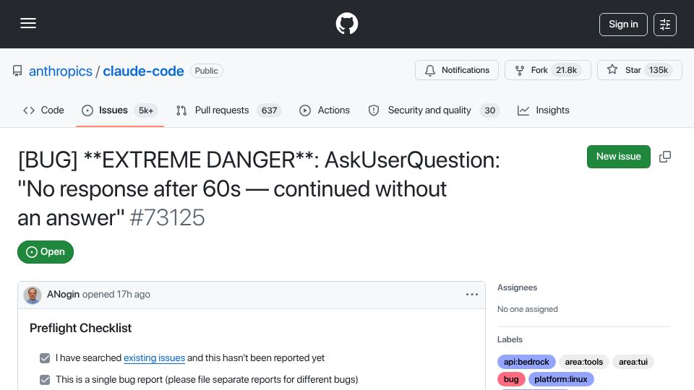Open Security and quality tab
Image resolution: width=694 pixels, height=390 pixels.
point(434,110)
